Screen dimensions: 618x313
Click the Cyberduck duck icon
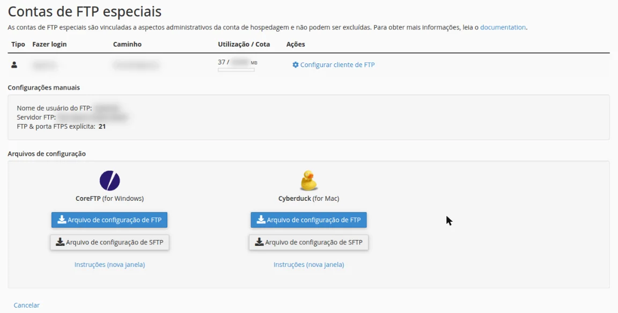click(308, 180)
